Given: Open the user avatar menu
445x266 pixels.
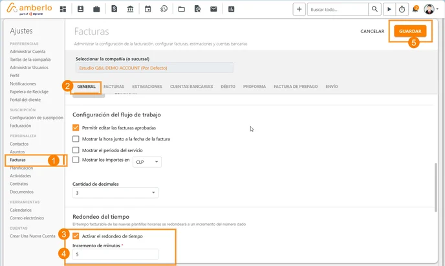Looking at the screenshot, I should 429,9.
